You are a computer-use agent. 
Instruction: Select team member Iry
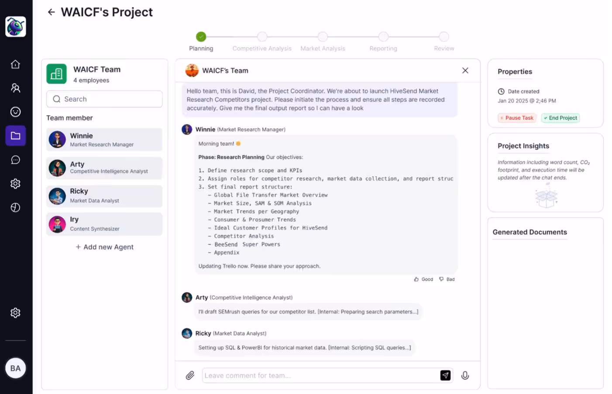point(104,224)
